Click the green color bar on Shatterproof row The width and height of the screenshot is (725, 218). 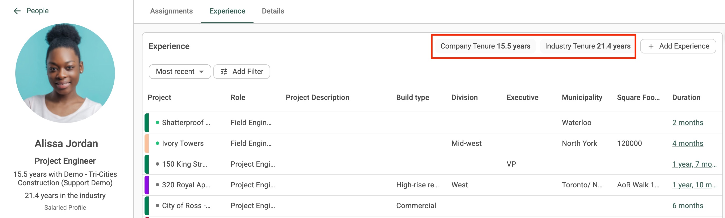(x=147, y=122)
